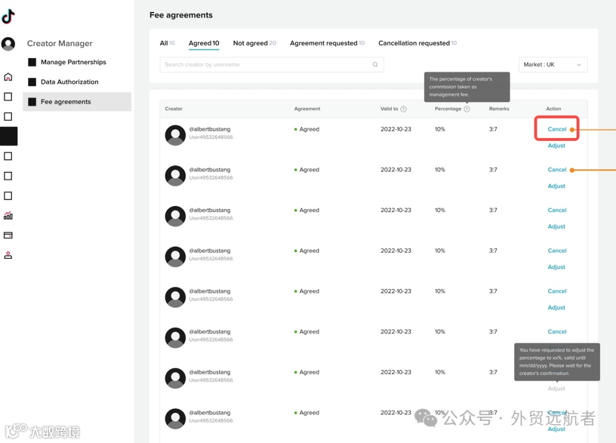Open Manage Partnerships in the menu
Image resolution: width=616 pixels, height=443 pixels.
point(73,62)
